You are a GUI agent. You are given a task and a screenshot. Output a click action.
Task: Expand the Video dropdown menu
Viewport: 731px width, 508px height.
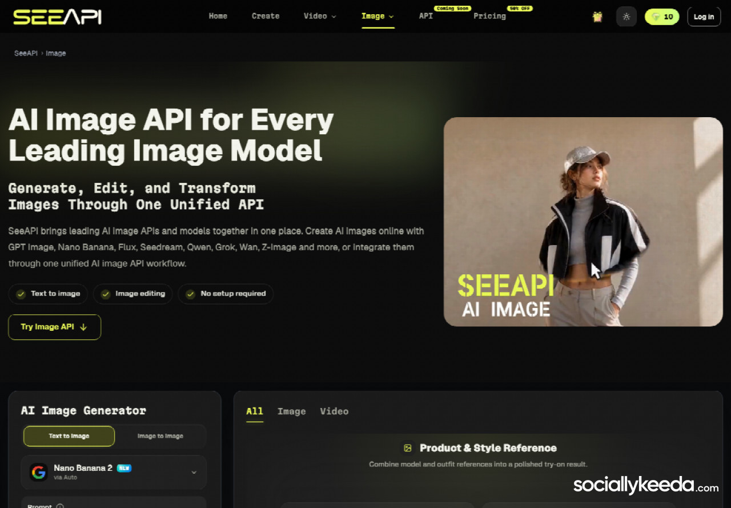click(x=320, y=16)
